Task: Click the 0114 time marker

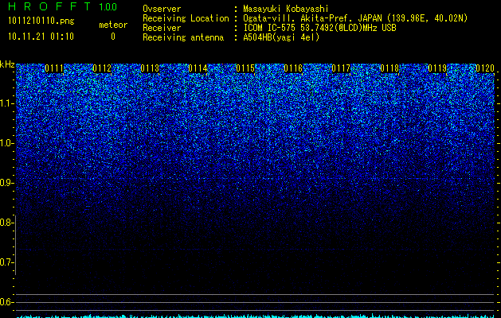Action: 198,68
